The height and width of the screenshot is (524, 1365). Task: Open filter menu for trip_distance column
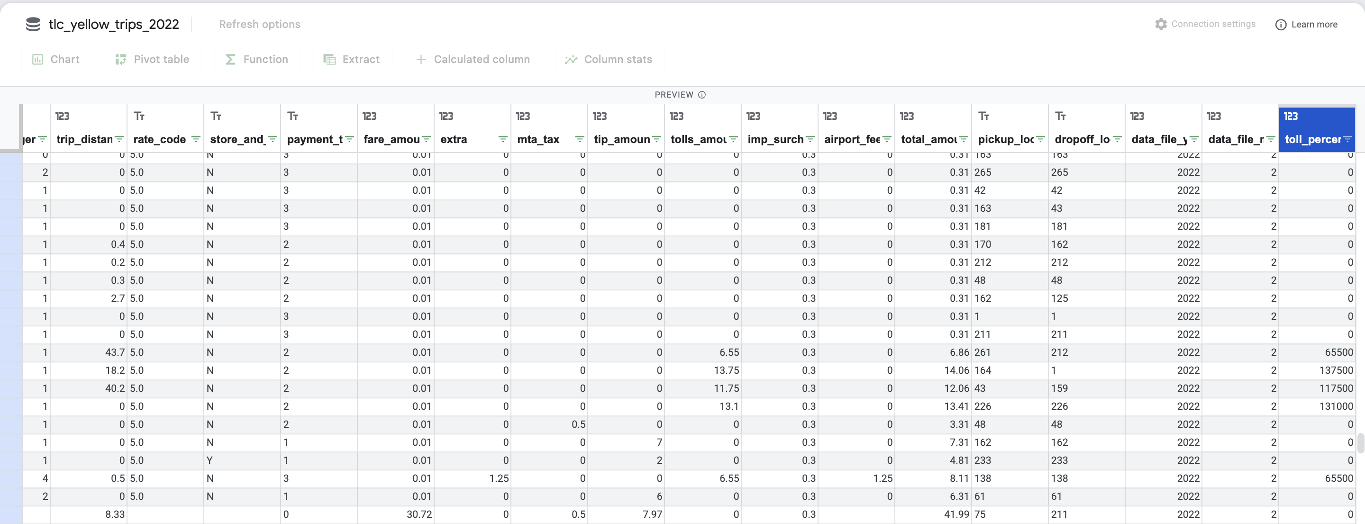point(119,139)
